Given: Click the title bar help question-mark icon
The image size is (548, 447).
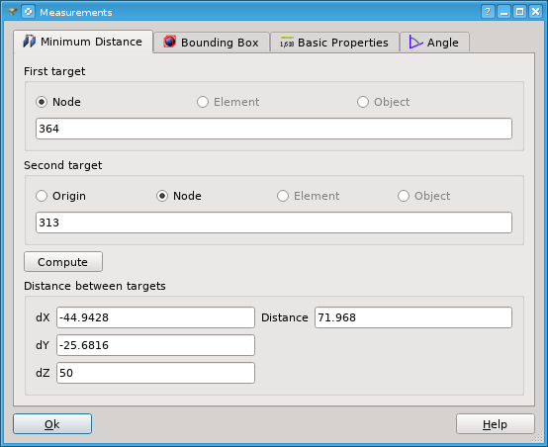Looking at the screenshot, I should coord(488,12).
